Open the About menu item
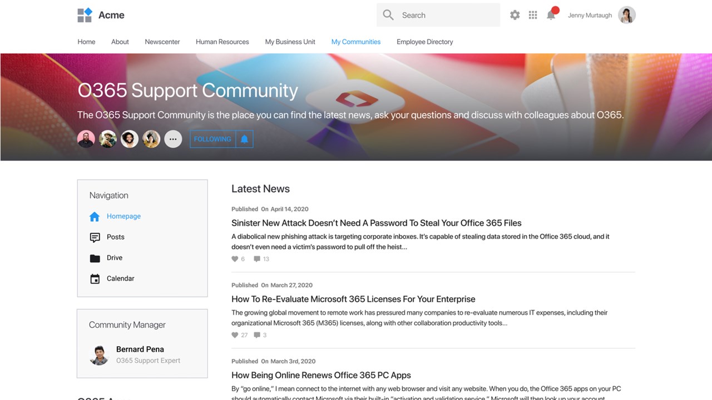This screenshot has width=712, height=400. tap(120, 42)
